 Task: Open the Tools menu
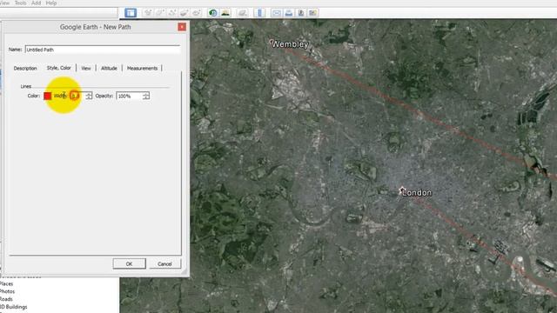coord(20,3)
